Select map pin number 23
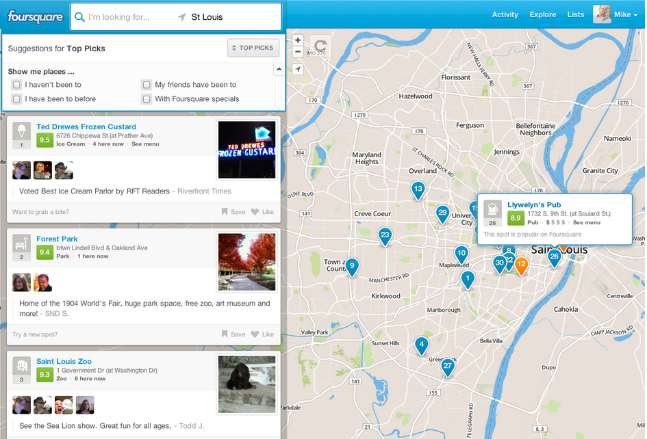Viewport: 647px width, 439px height. (385, 236)
